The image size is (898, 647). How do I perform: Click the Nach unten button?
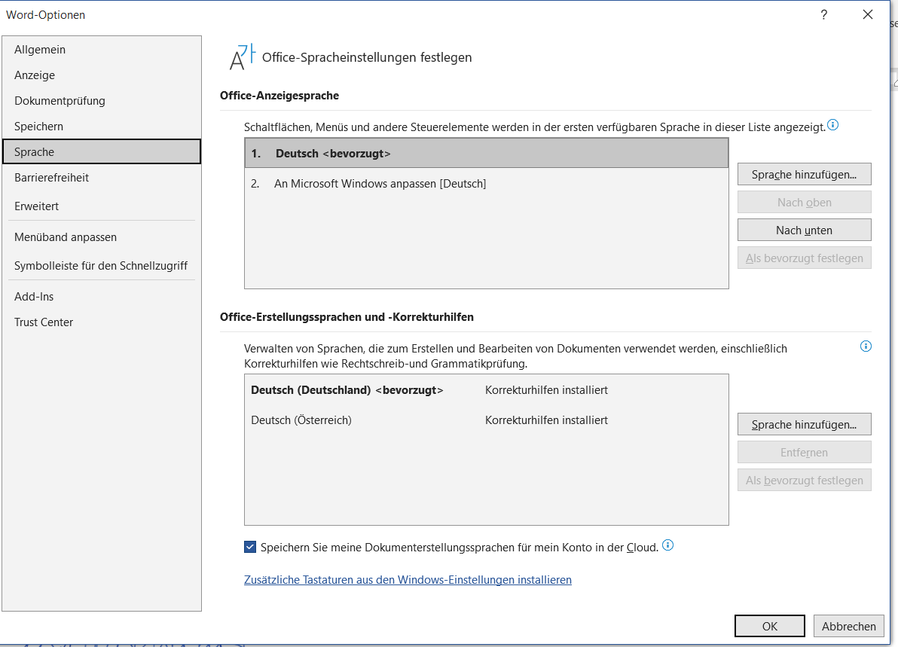point(804,230)
